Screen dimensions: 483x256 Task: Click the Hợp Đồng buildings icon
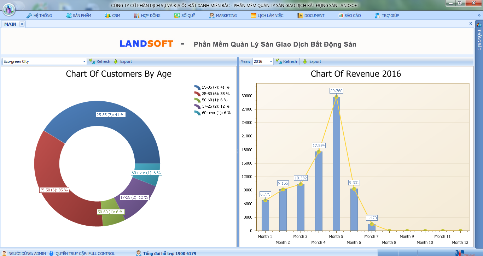coord(137,16)
